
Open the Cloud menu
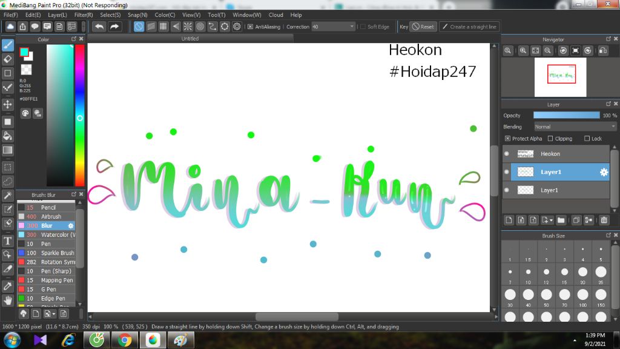tap(275, 15)
